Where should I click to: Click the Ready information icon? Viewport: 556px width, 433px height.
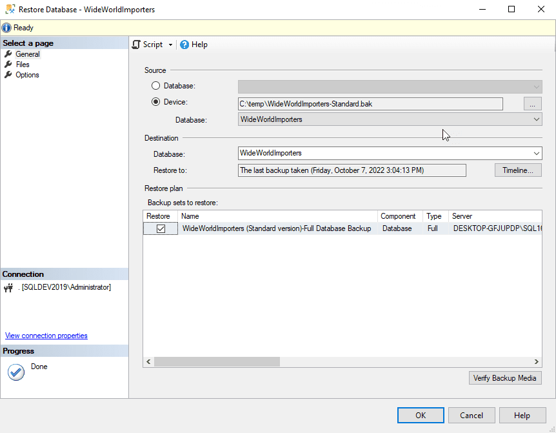pos(6,28)
